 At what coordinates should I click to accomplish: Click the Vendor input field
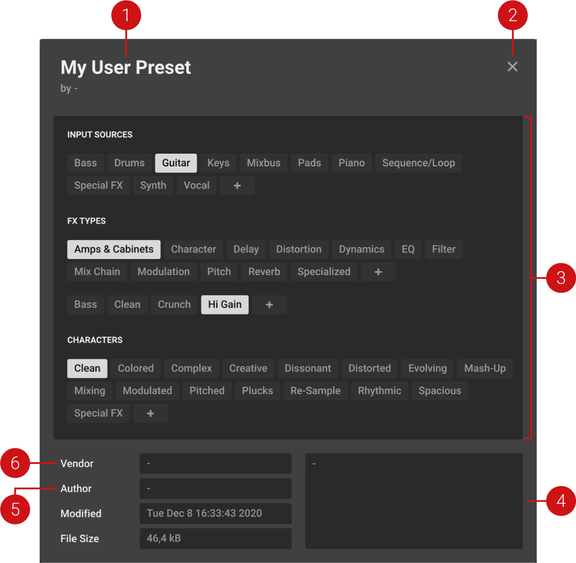(x=215, y=463)
